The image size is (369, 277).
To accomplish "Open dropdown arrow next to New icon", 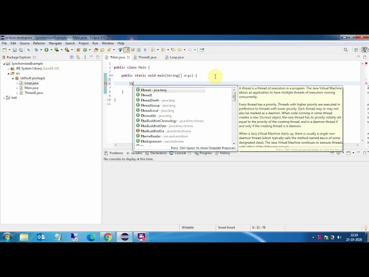I will [9, 50].
